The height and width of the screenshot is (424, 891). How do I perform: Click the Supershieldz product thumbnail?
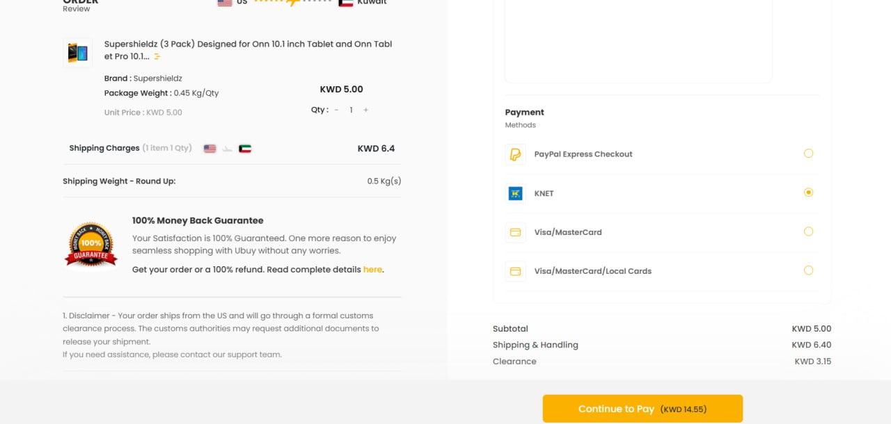point(77,53)
